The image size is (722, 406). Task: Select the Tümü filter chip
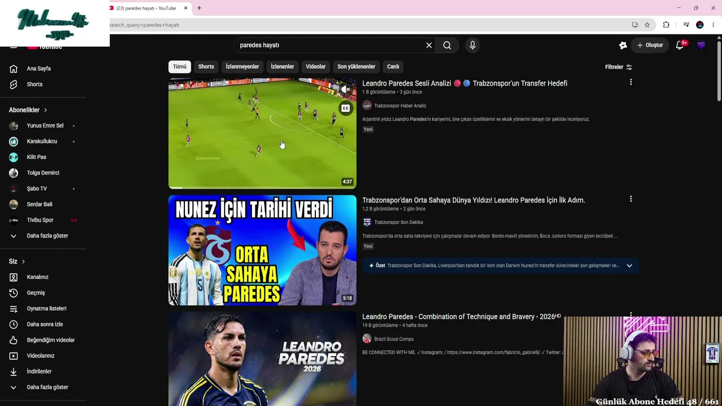[179, 67]
